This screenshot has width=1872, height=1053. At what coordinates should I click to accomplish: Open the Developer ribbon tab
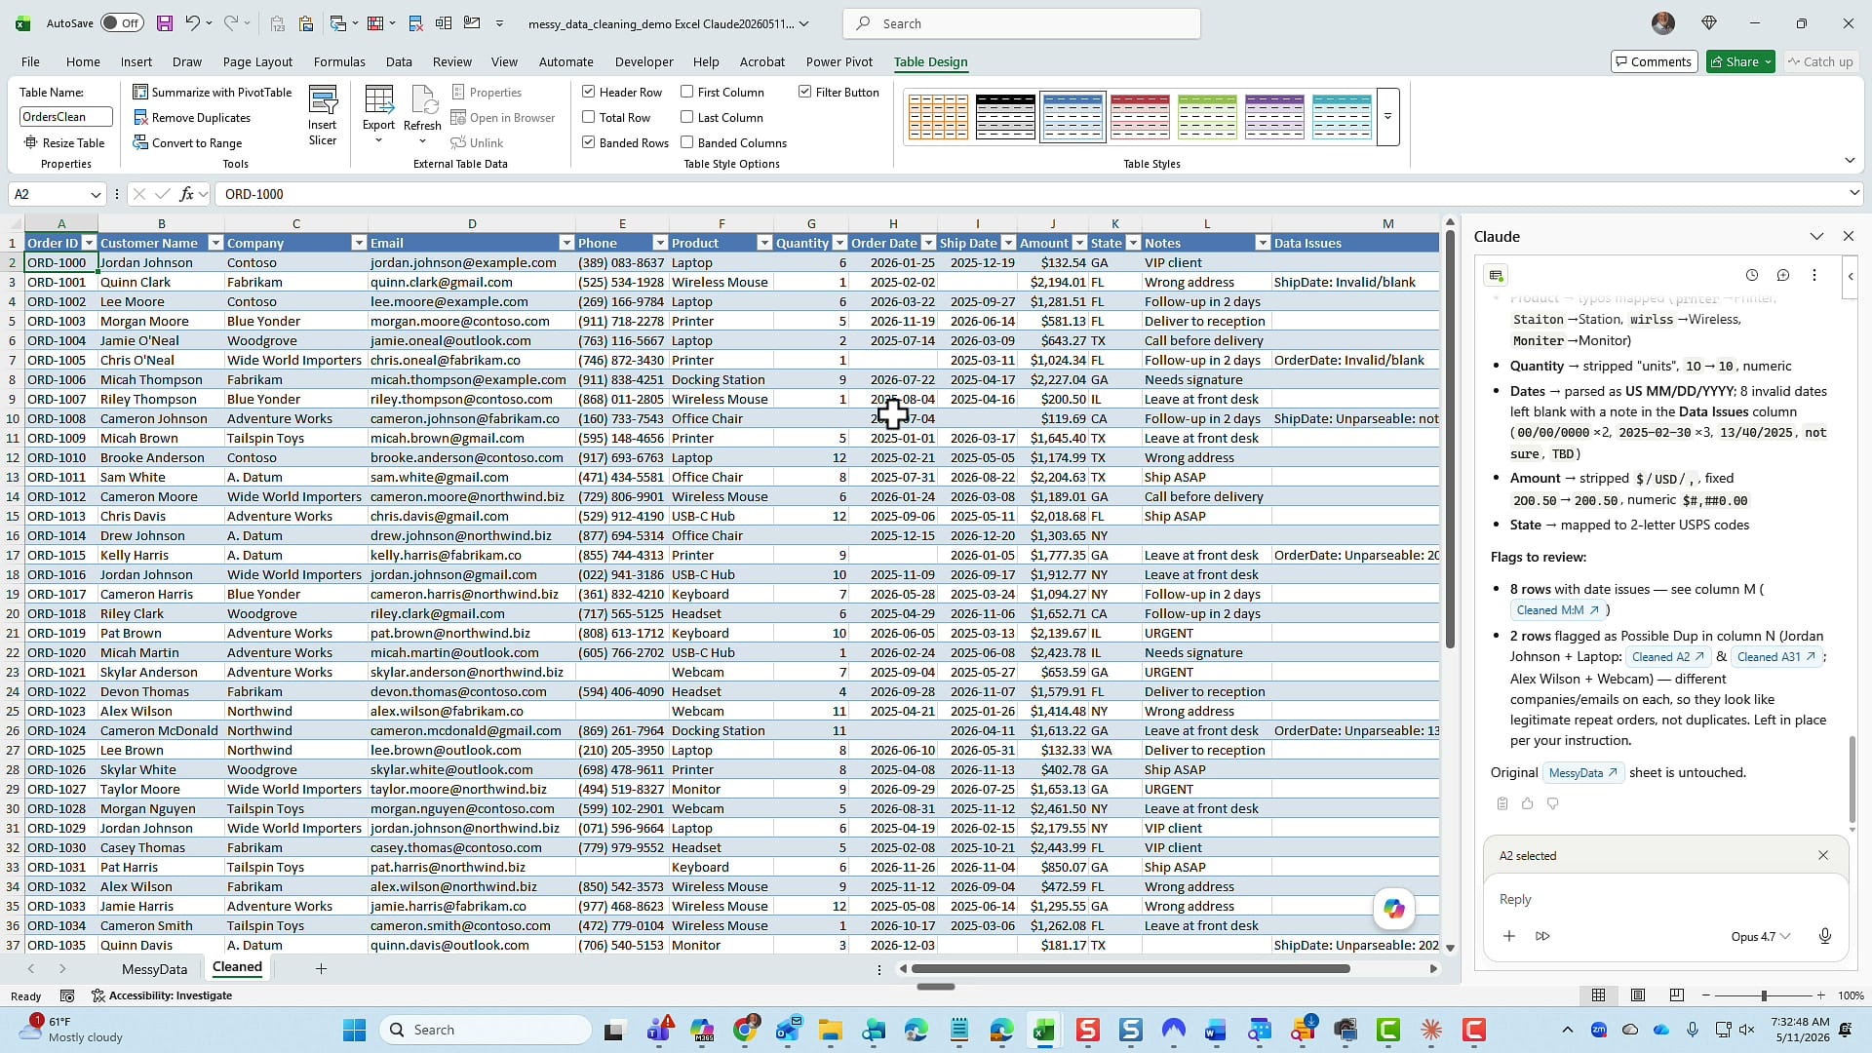pyautogui.click(x=643, y=61)
